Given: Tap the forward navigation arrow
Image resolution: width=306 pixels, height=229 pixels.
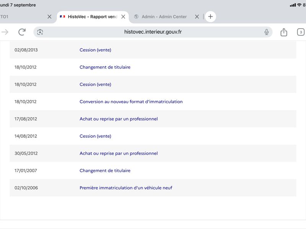Looking at the screenshot, I should pos(5,32).
